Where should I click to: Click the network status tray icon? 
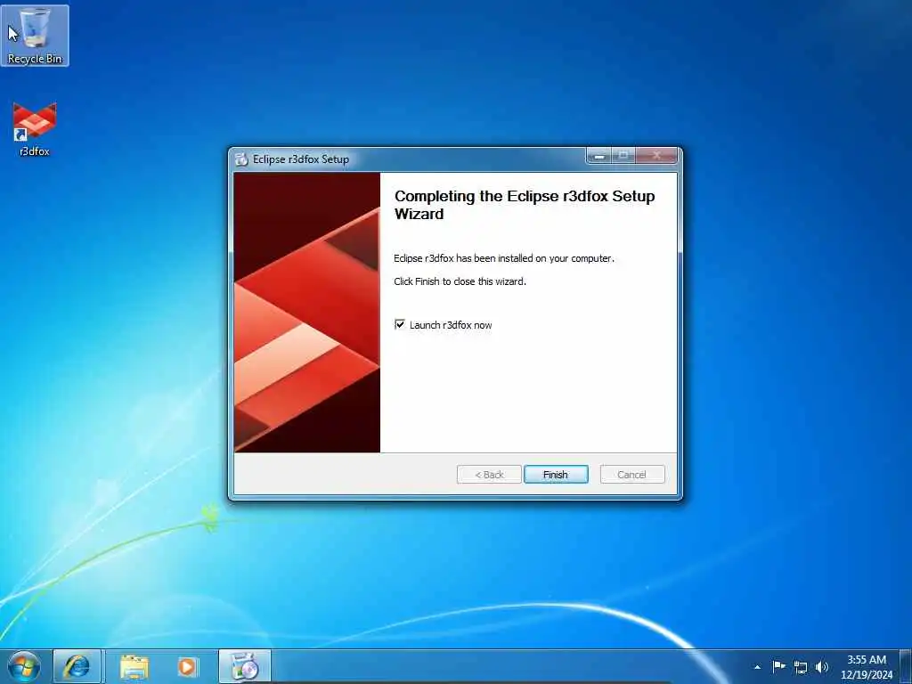click(x=801, y=667)
